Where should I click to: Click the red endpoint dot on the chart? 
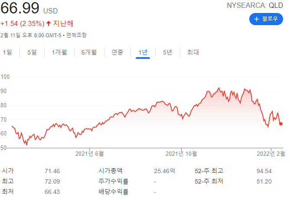pyautogui.click(x=281, y=124)
